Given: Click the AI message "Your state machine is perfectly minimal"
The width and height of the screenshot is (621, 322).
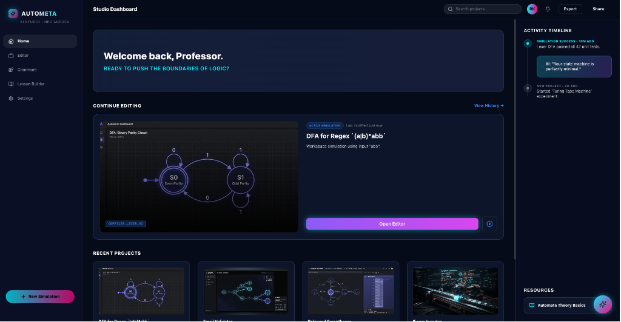Looking at the screenshot, I should 574,67.
